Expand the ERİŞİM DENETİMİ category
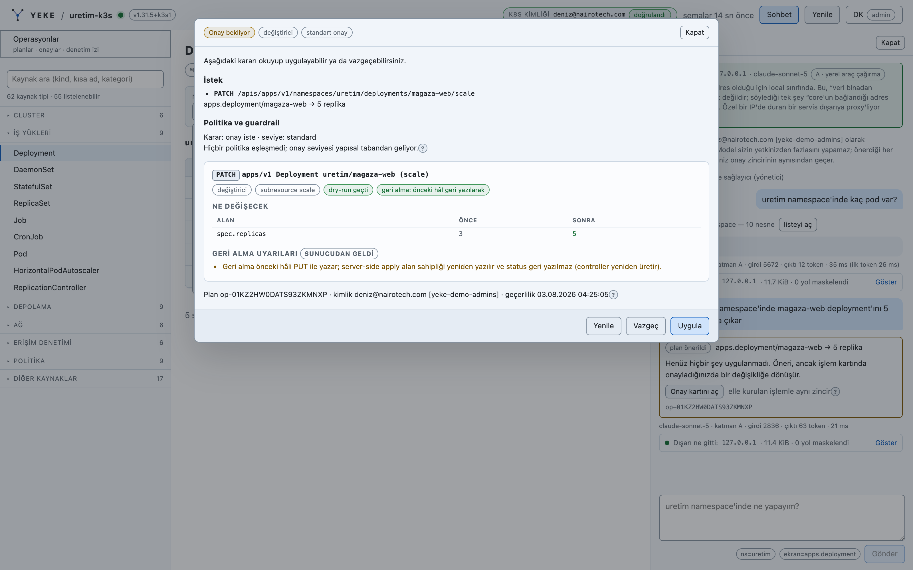The height and width of the screenshot is (570, 913). click(x=85, y=343)
